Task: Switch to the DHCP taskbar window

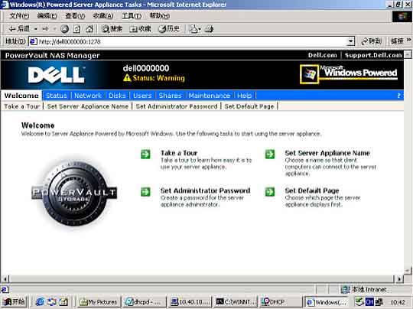Action: pos(281,302)
